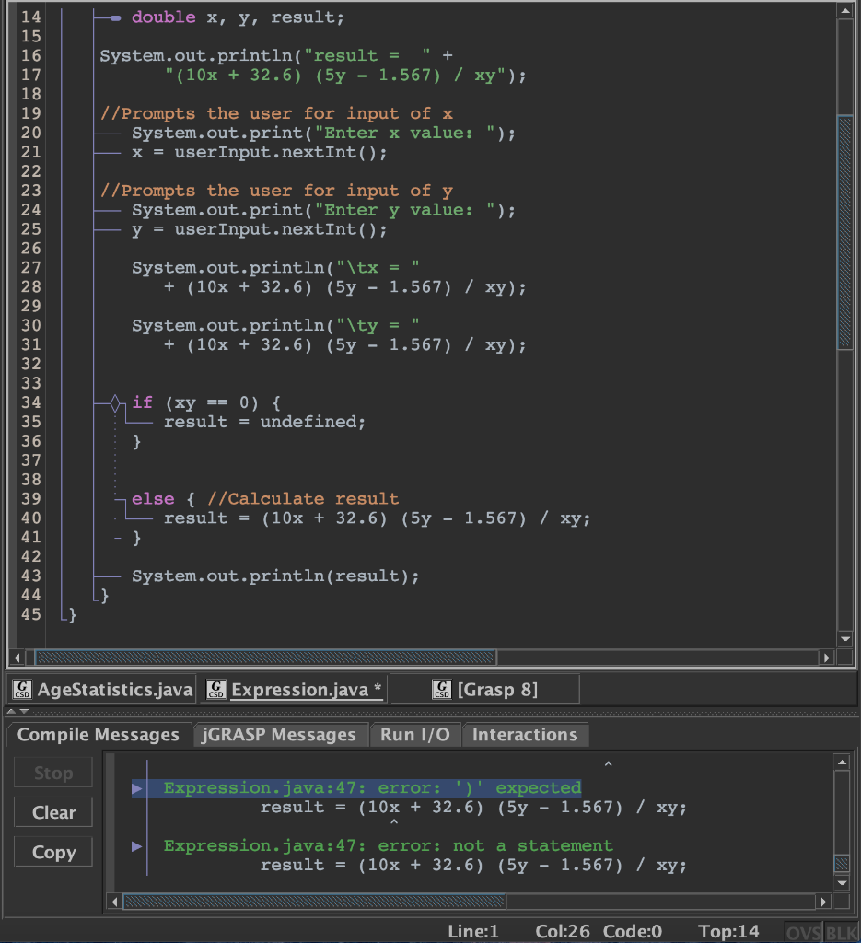Viewport: 861px width, 943px height.
Task: Click the down arrow on the Compile Messages scrollbar
Action: tap(841, 884)
